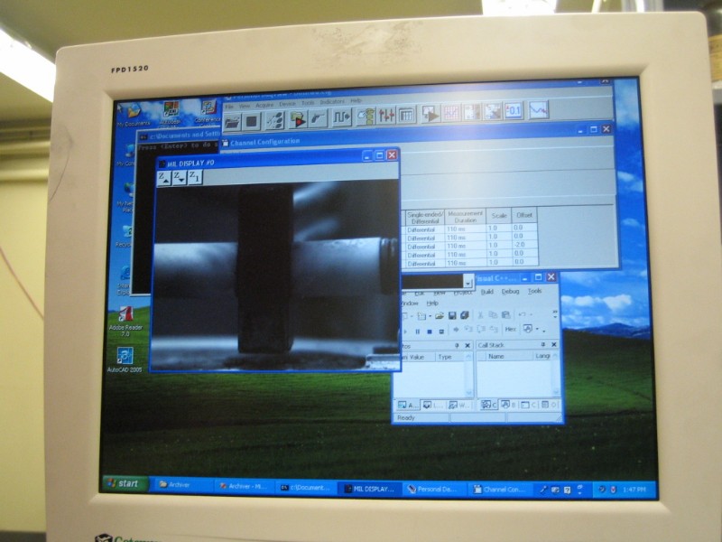This screenshot has height=542, width=722.
Task: Open the red sliders configuration icon
Action: point(386,116)
